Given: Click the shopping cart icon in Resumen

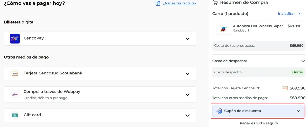Looking at the screenshot, I should coord(215,3).
